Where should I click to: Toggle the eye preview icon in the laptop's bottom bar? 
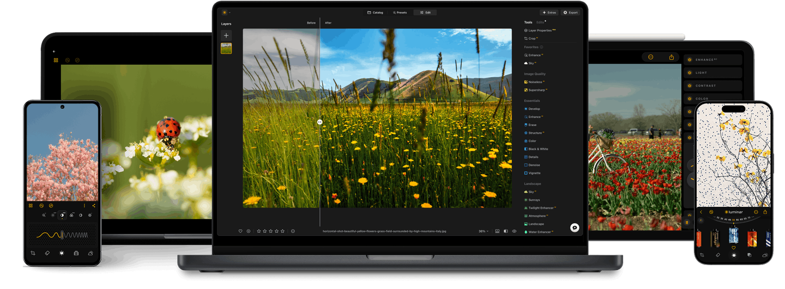click(514, 231)
